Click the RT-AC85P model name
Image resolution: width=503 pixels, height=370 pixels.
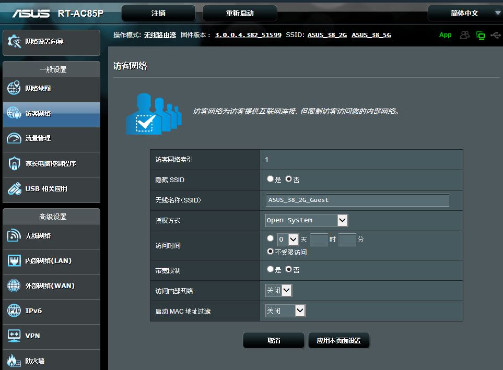[x=80, y=14]
